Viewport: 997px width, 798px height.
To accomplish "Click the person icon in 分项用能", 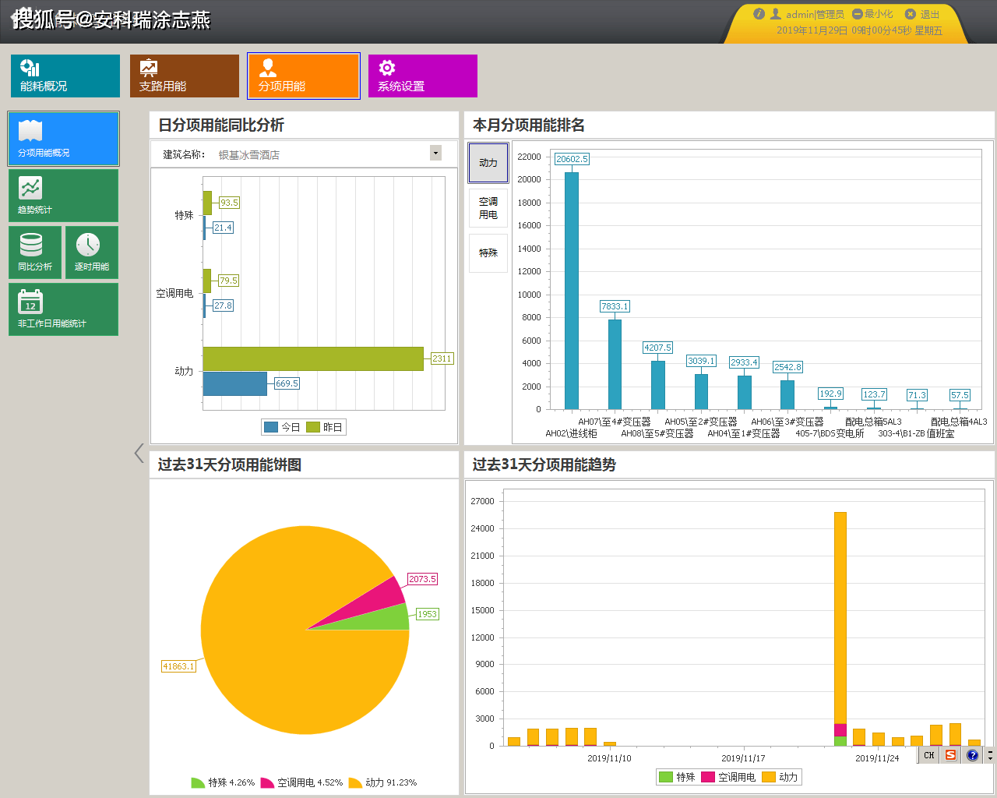I will [268, 68].
